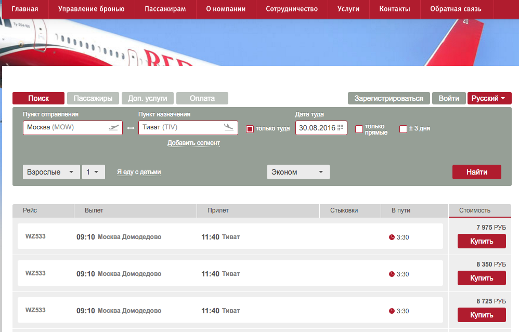Enable the 'только прямые' direct flights checkbox
The image size is (519, 332).
point(359,129)
